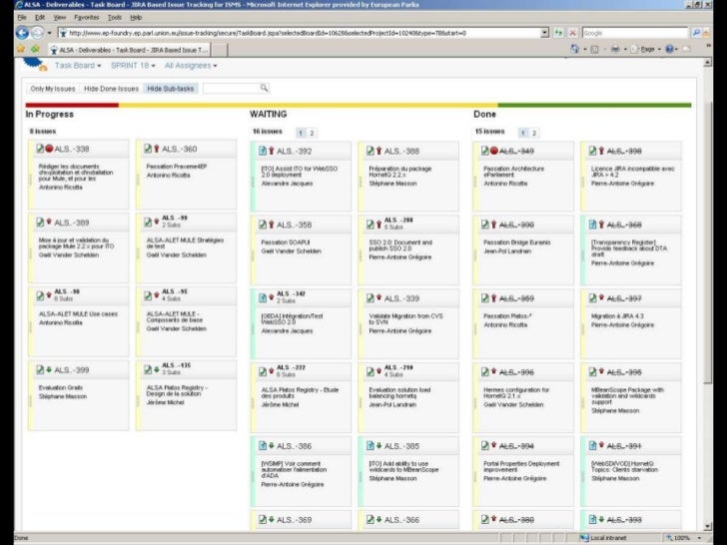
Task: Click the Help question mark icon
Action: point(669,49)
